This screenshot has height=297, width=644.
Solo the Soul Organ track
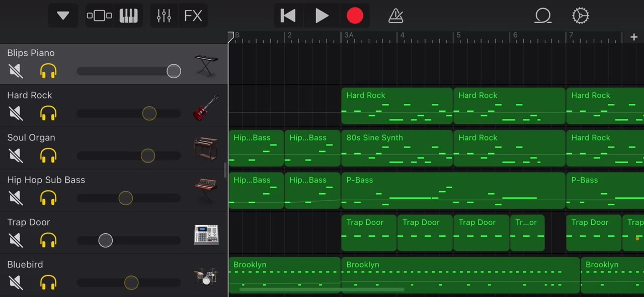[48, 156]
